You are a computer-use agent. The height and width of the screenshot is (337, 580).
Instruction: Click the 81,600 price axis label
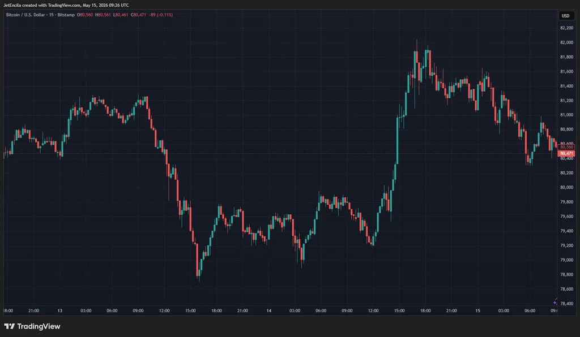click(x=566, y=72)
